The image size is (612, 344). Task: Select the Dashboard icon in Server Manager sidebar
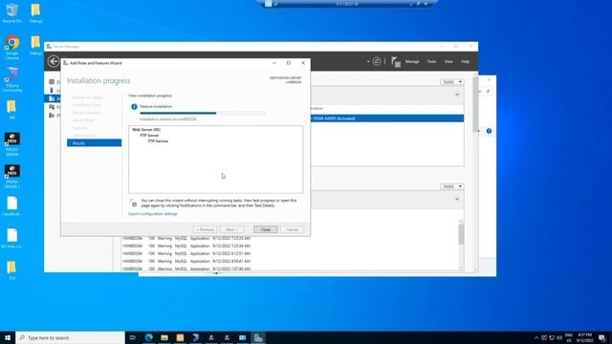[x=52, y=82]
